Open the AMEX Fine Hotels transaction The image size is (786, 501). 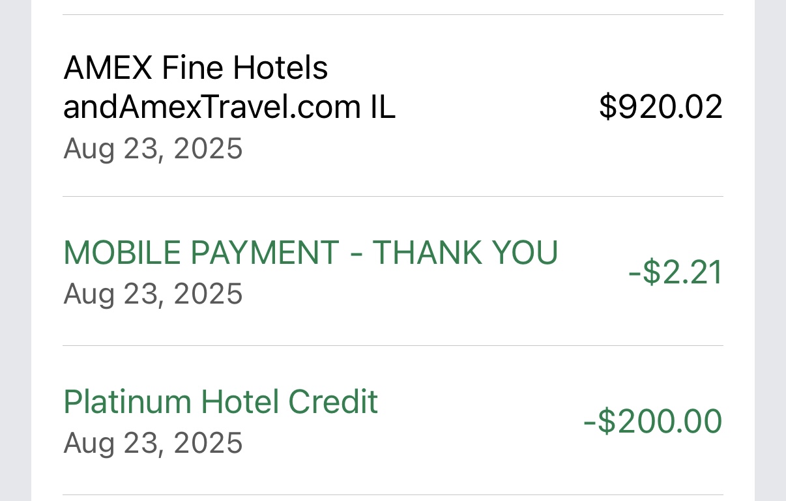click(x=196, y=68)
